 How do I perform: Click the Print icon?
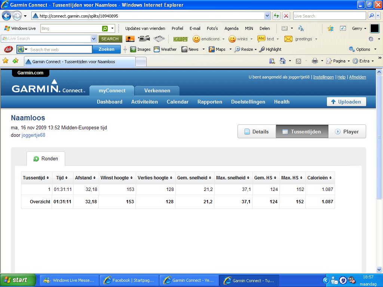315,61
